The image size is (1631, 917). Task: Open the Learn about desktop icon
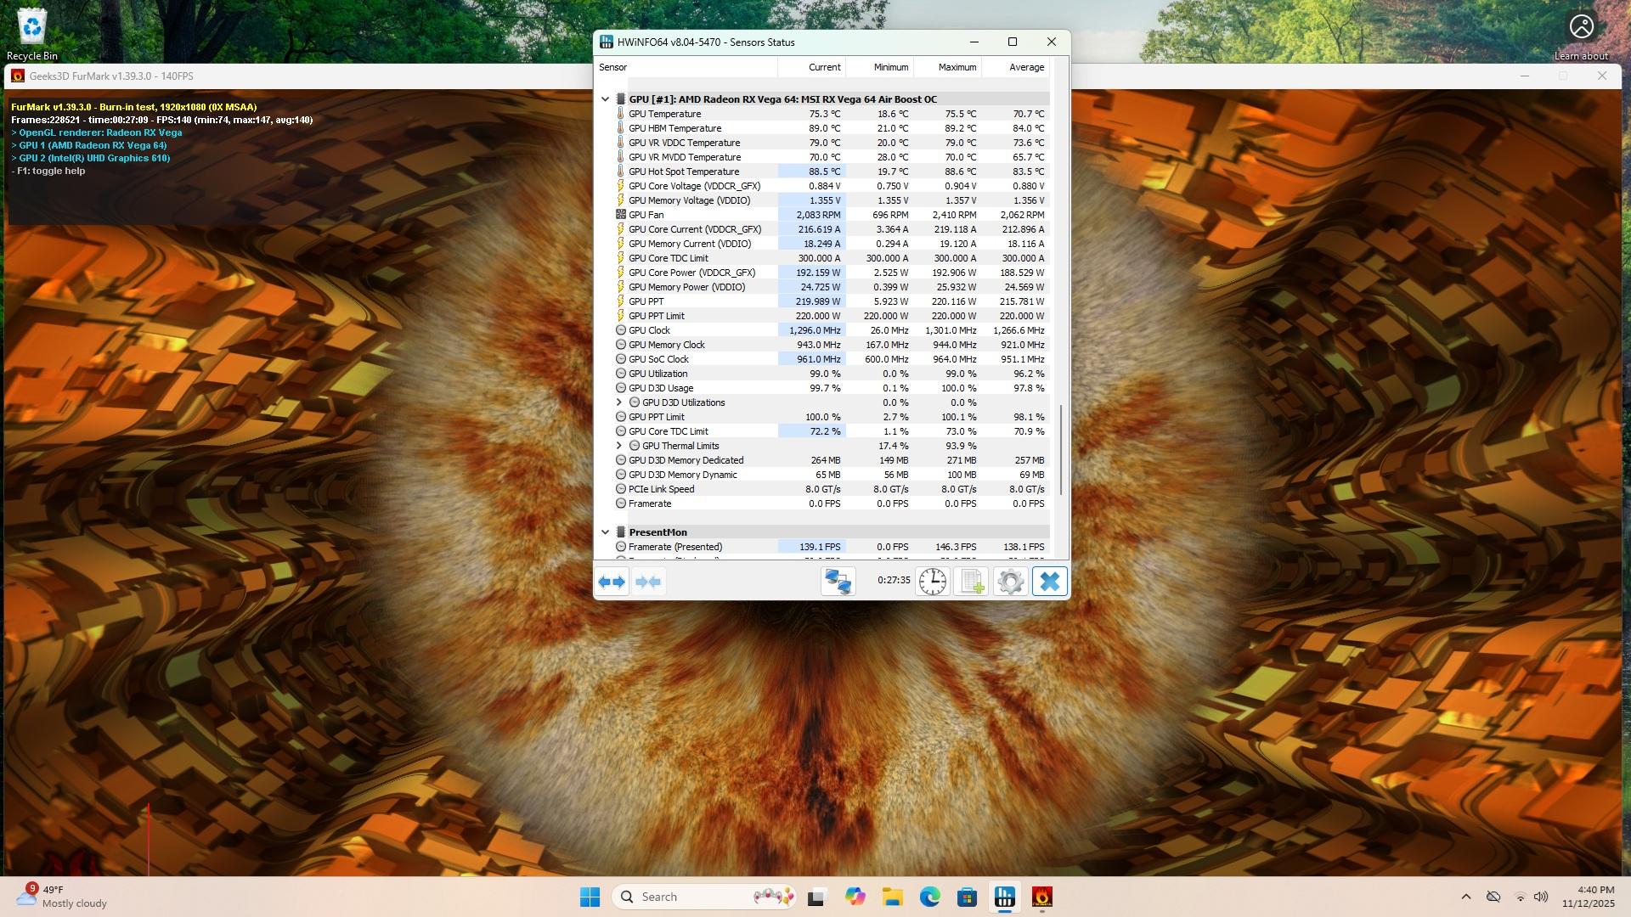coord(1581,36)
